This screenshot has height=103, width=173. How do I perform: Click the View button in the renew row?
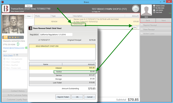134,27
